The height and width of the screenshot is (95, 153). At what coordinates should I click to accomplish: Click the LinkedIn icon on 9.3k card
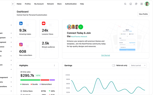coord(21,23)
